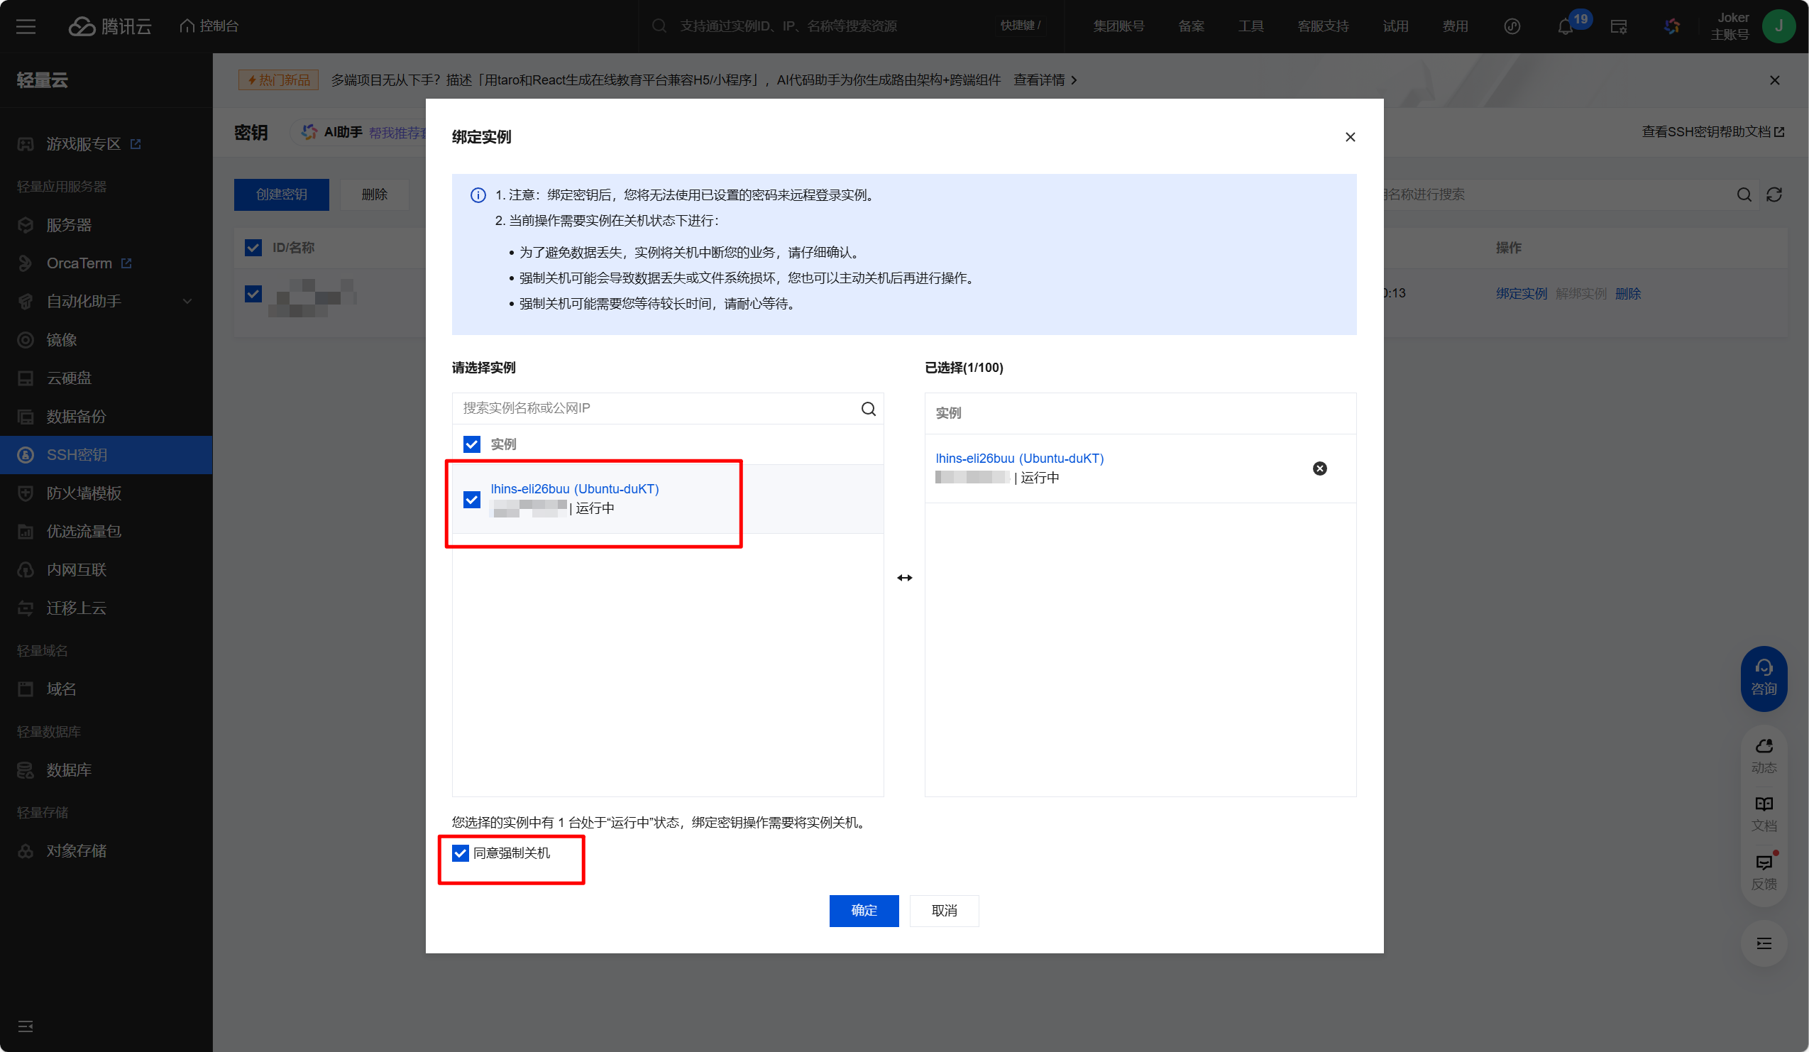The image size is (1809, 1052).
Task: Click the notification bell icon
Action: pyautogui.click(x=1565, y=27)
